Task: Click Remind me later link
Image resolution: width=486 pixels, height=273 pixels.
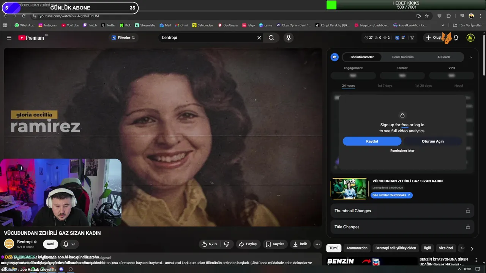Action: click(x=402, y=151)
